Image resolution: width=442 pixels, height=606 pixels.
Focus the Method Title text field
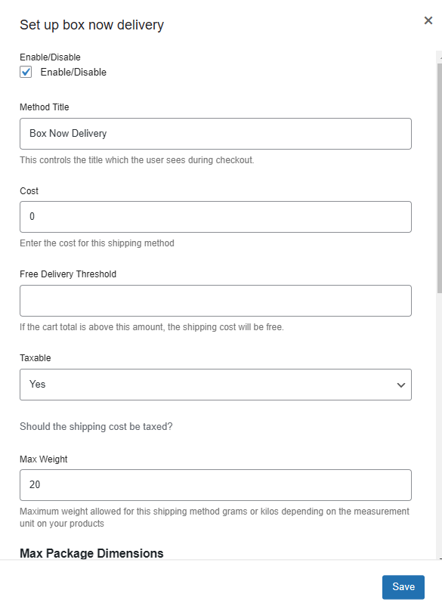tap(215, 134)
